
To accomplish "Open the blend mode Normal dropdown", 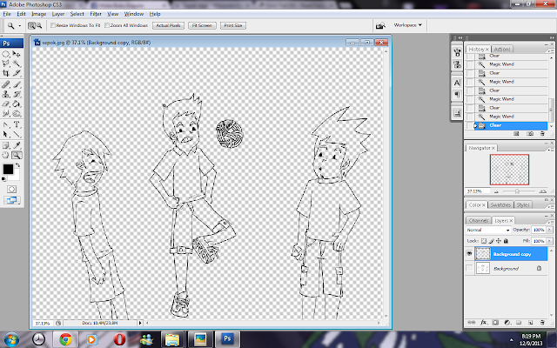I will [488, 230].
